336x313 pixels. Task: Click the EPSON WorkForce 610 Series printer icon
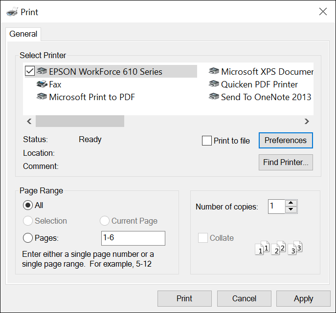42,71
